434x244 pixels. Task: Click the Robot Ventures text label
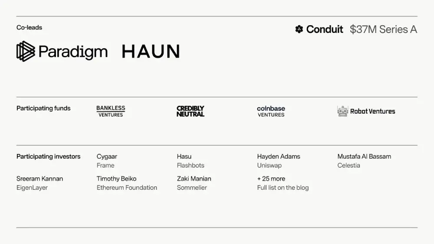pyautogui.click(x=372, y=111)
